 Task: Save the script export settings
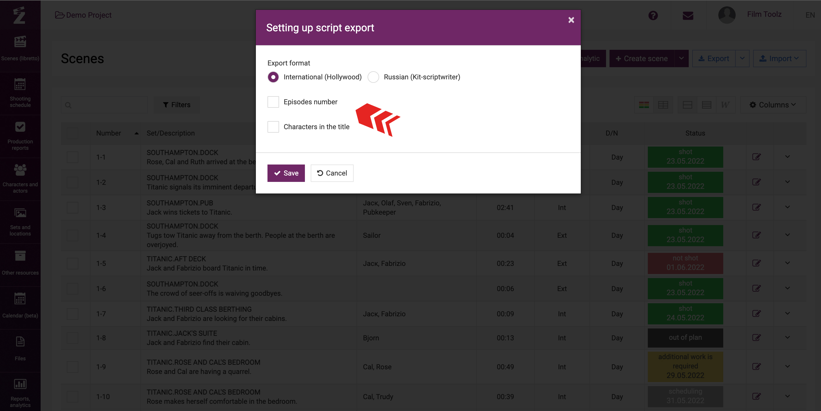click(x=286, y=173)
